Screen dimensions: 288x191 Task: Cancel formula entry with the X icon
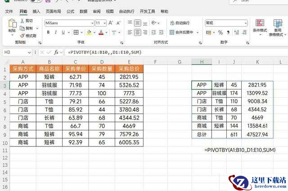42,53
